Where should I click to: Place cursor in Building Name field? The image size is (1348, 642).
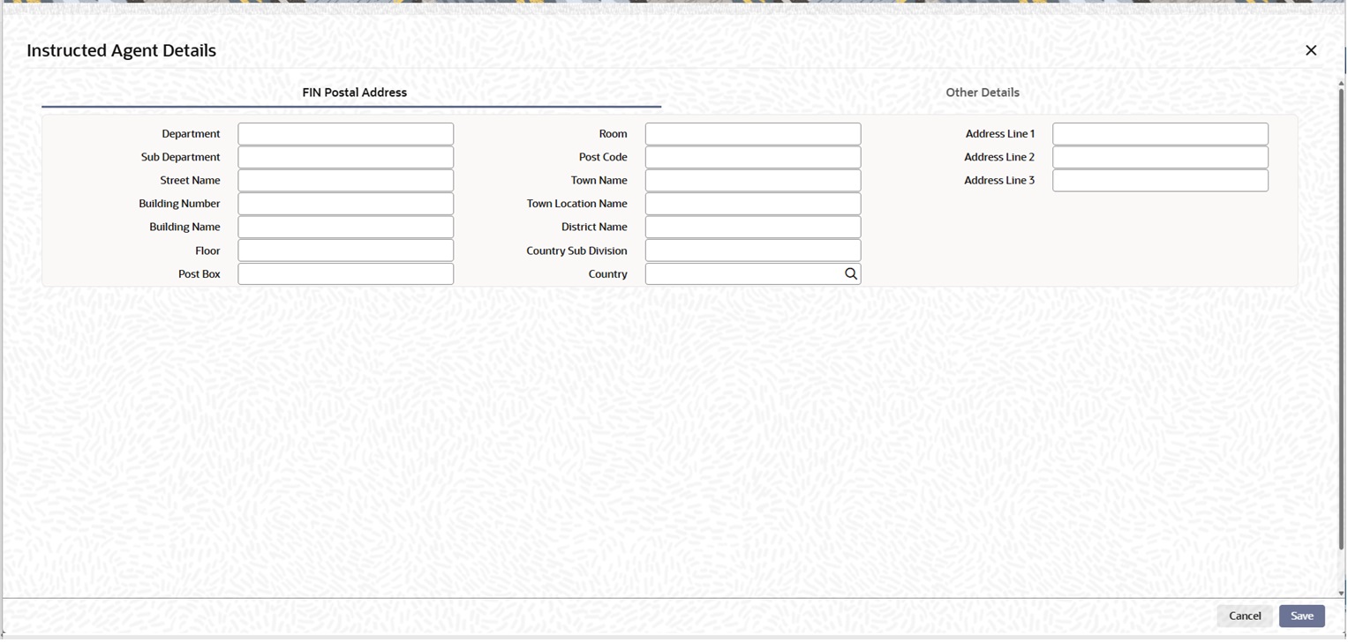click(346, 228)
